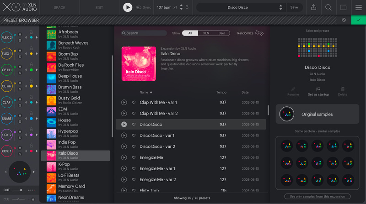Select previous sample for KICK 1
The image size is (366, 204).
coord(26,151)
